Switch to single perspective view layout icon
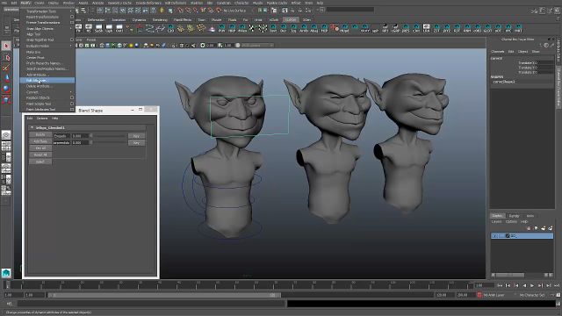The width and height of the screenshot is (562, 316). click(x=6, y=135)
